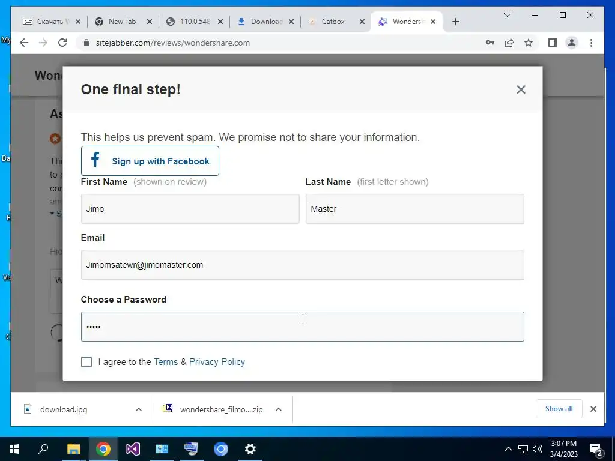Image resolution: width=615 pixels, height=461 pixels.
Task: Close the New Tab tab
Action: (149, 22)
